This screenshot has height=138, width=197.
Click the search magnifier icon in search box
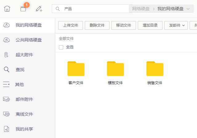coord(57,9)
